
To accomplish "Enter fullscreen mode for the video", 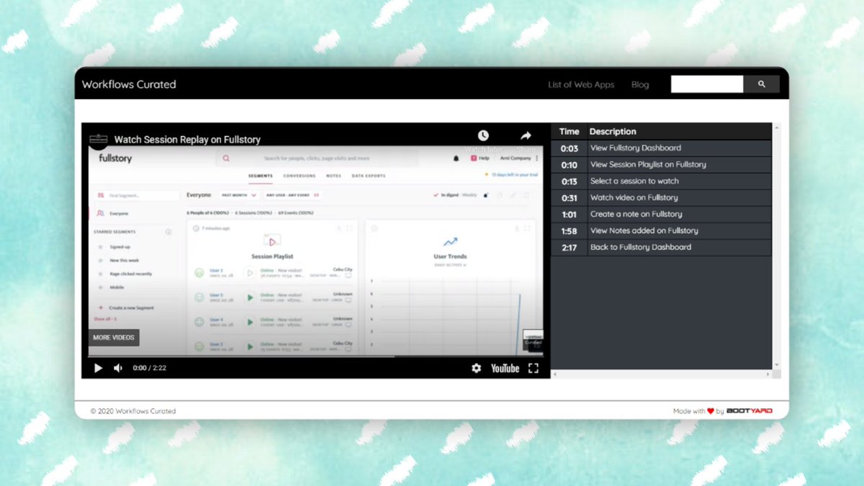I will pyautogui.click(x=534, y=368).
